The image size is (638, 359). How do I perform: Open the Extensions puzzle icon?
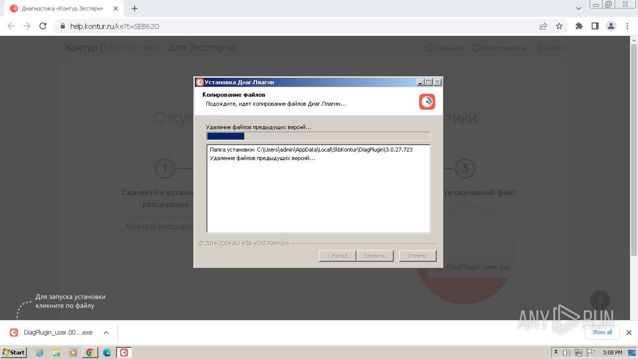(x=579, y=26)
